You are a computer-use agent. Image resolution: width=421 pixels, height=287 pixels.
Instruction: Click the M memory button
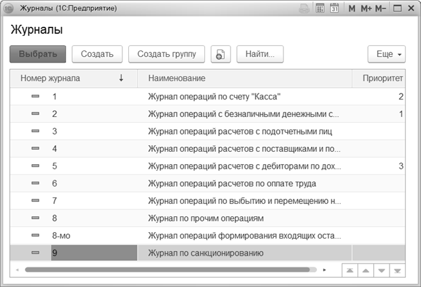pos(352,9)
